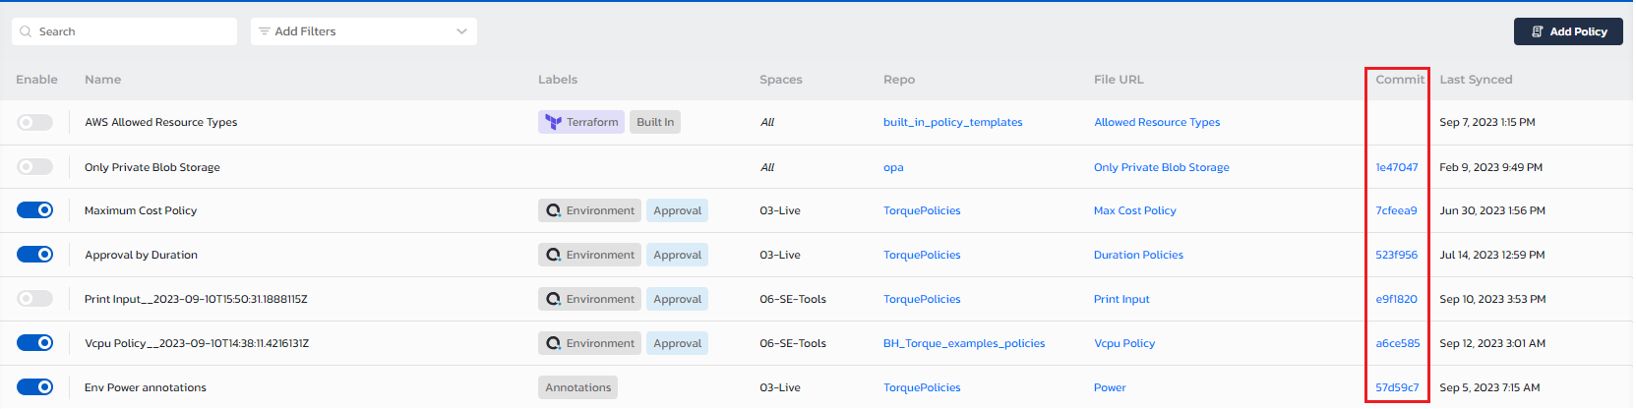The image size is (1636, 409).
Task: Select the Env Power annotations name
Action: 146,387
